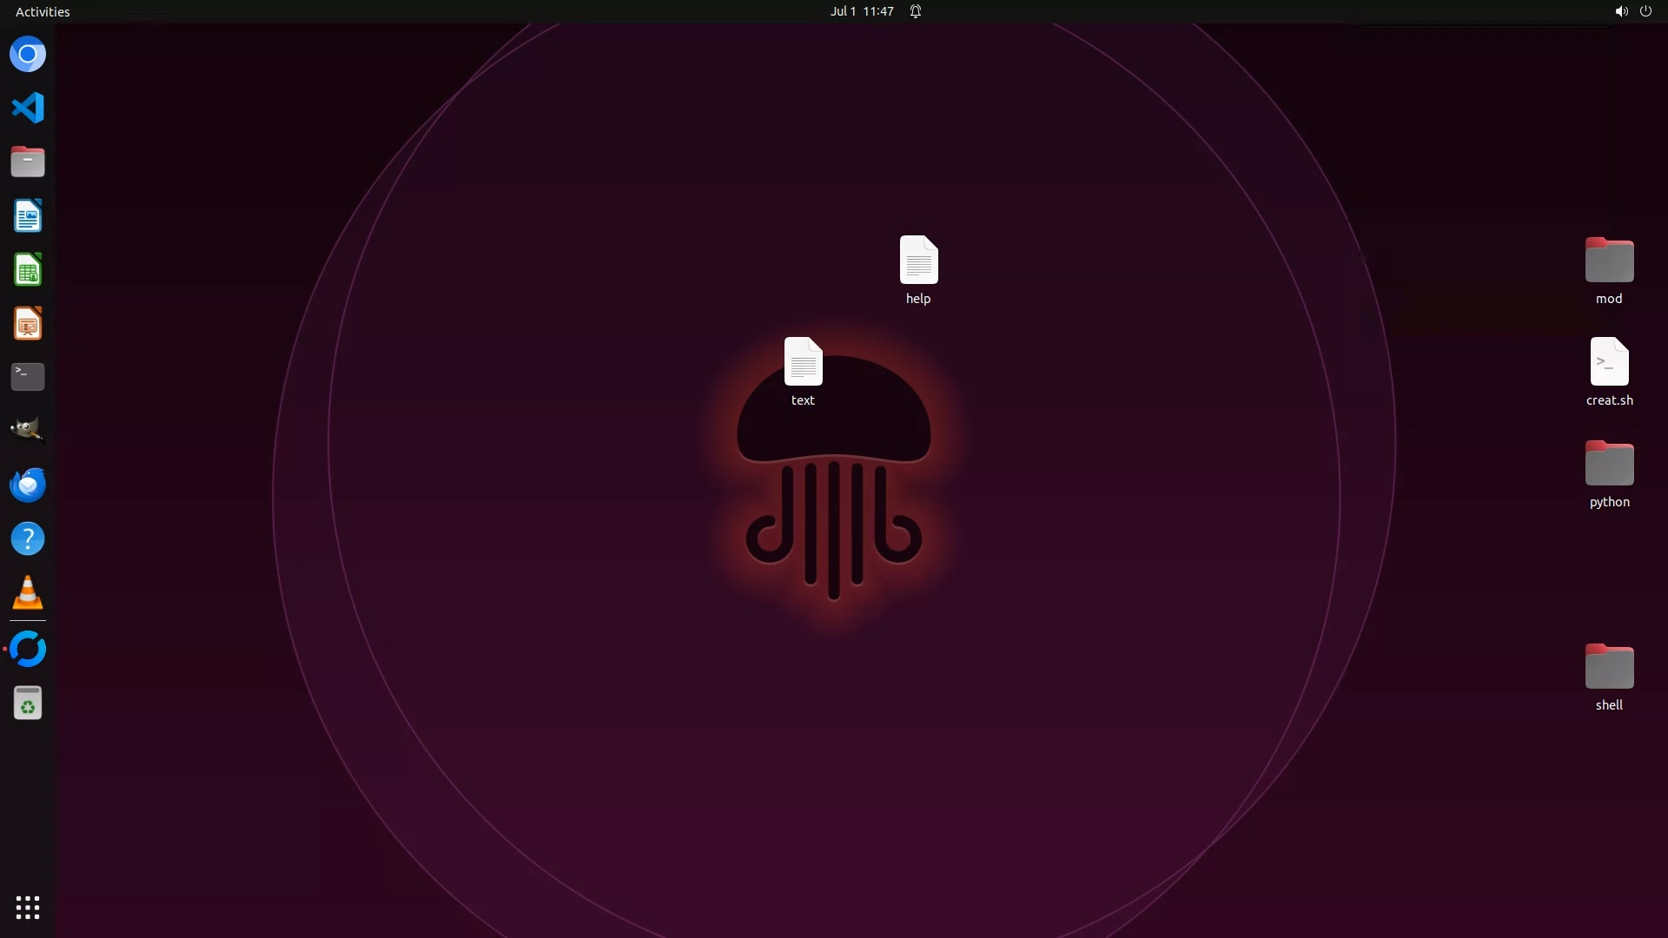Open GIMP image editor
The width and height of the screenshot is (1668, 938).
pos(28,430)
